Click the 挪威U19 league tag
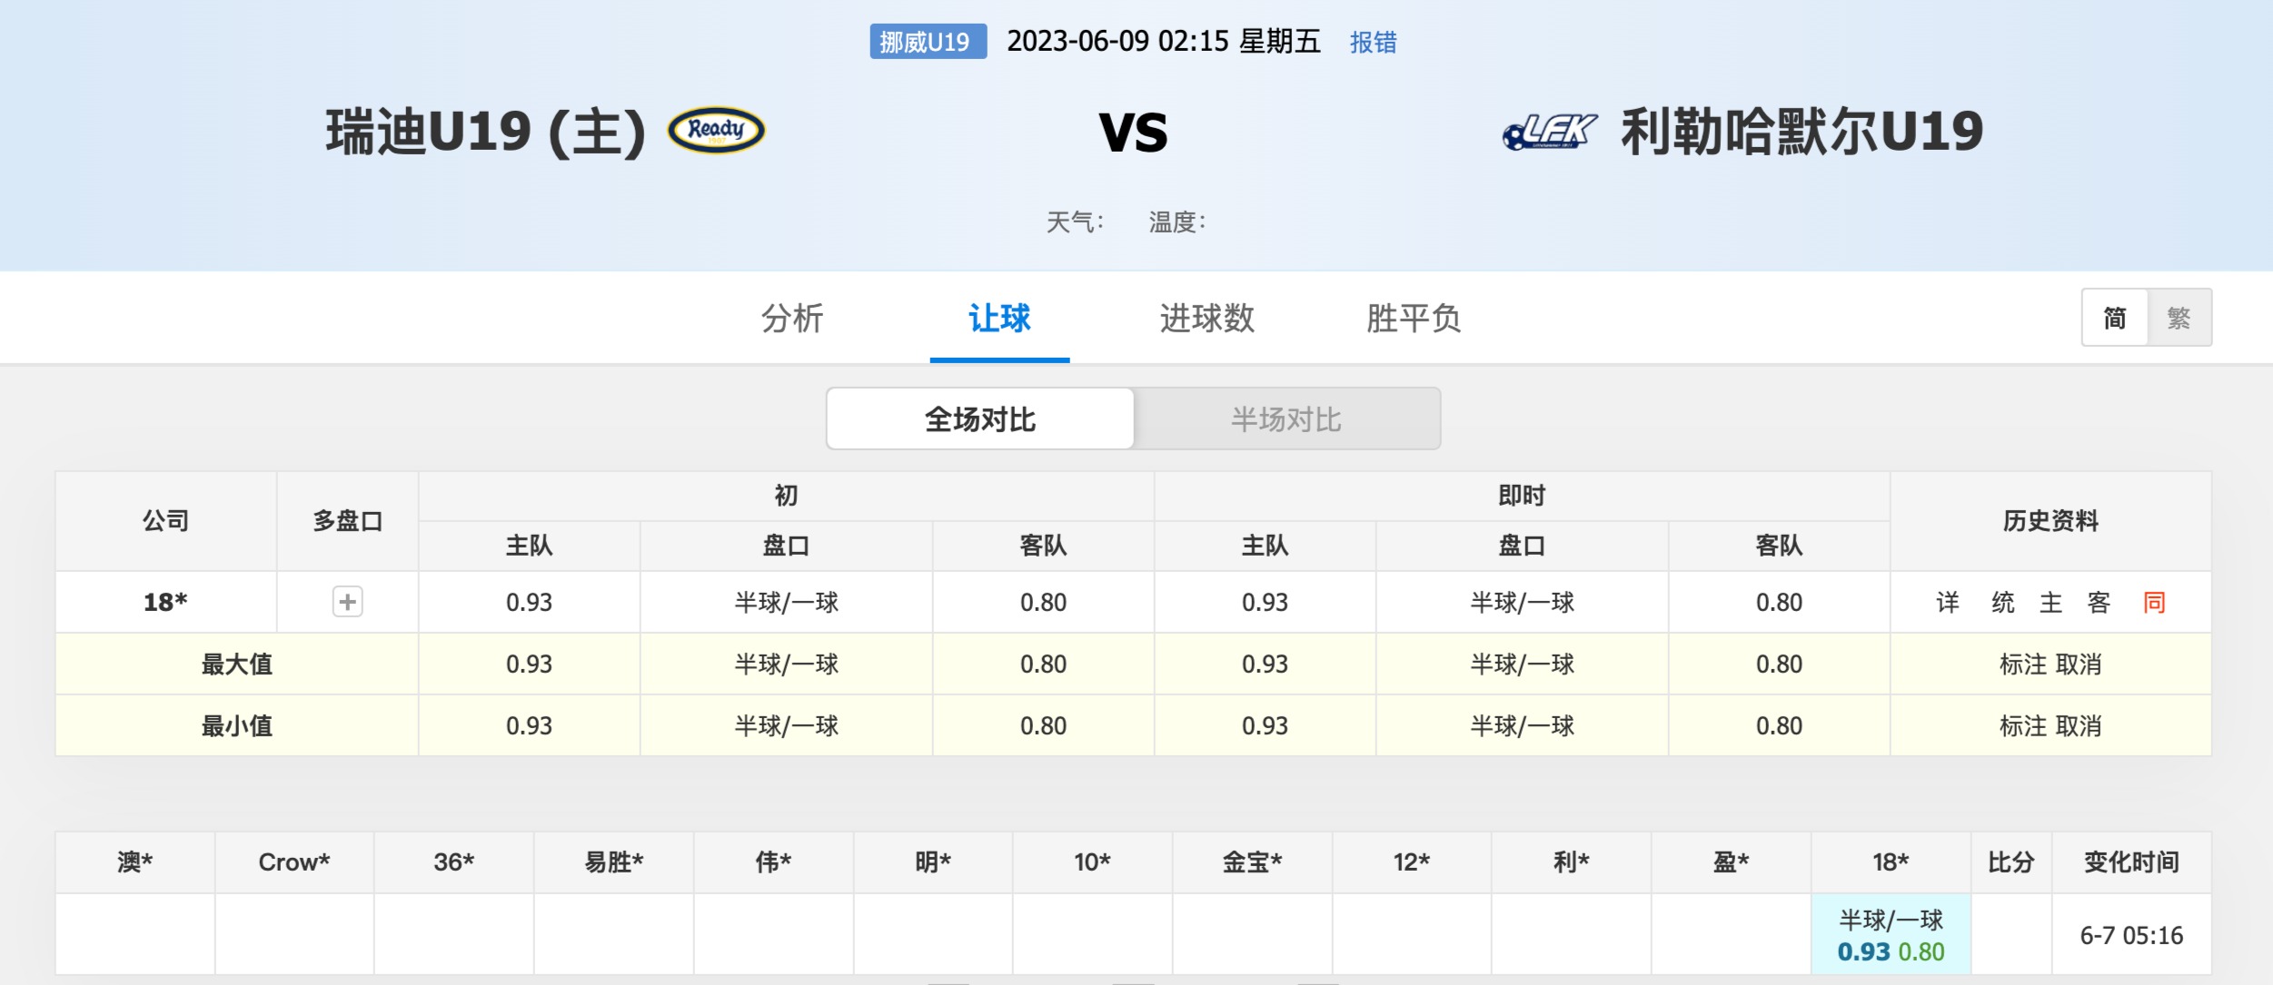Screen dimensions: 2273x985 928,42
